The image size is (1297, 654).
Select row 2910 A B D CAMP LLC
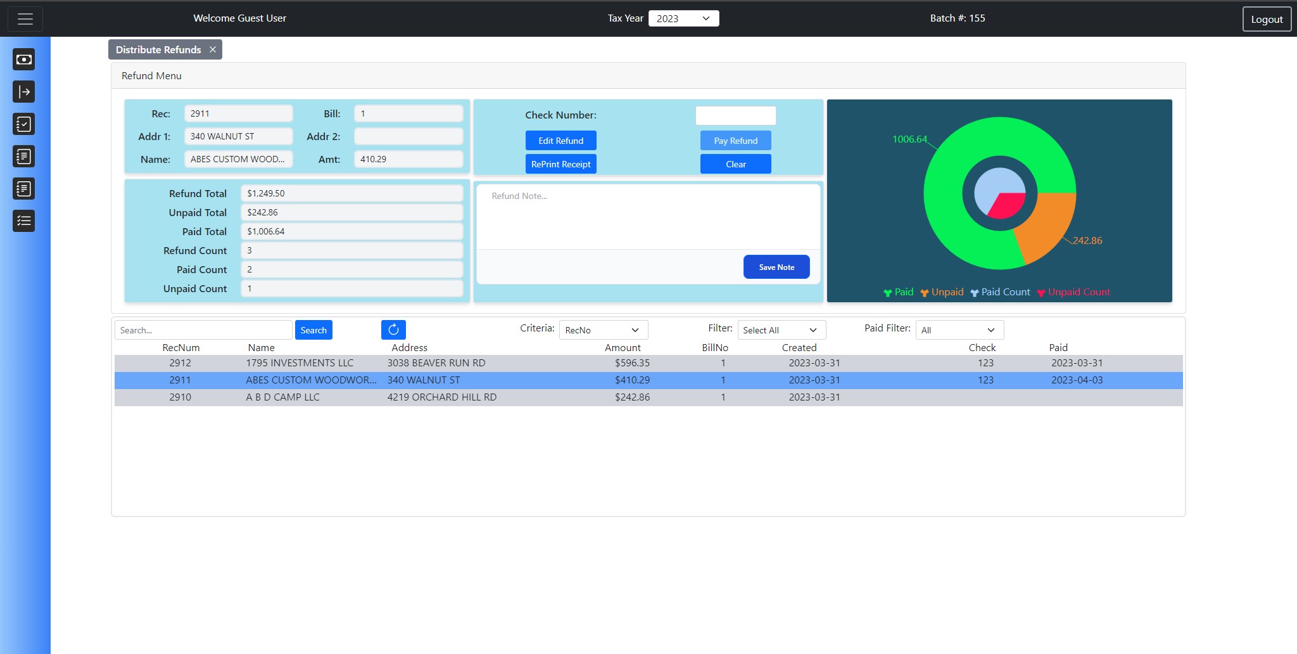[x=648, y=397]
